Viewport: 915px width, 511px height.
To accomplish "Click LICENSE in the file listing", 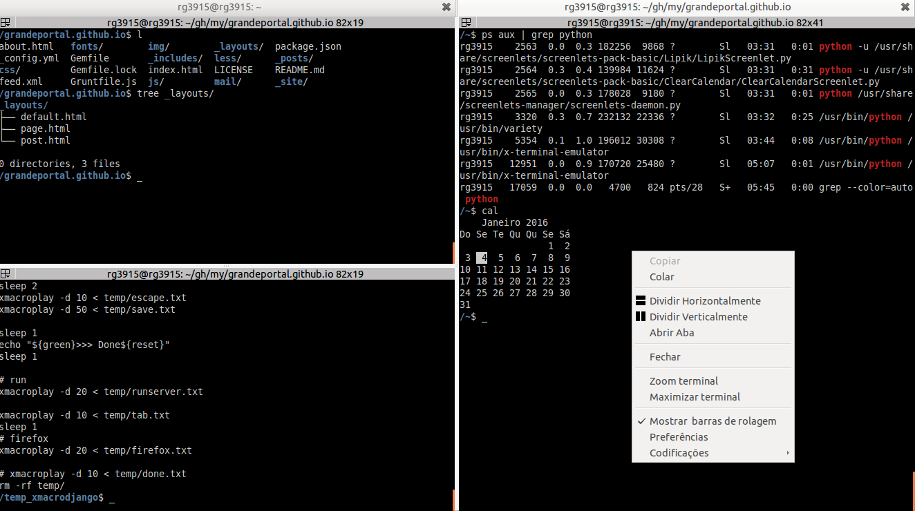I will [x=234, y=70].
